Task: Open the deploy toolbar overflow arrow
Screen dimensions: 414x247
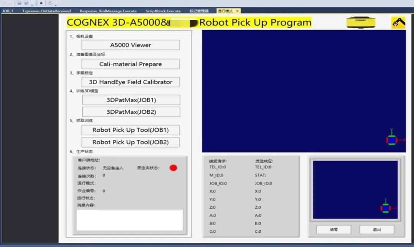Action: 56,5
